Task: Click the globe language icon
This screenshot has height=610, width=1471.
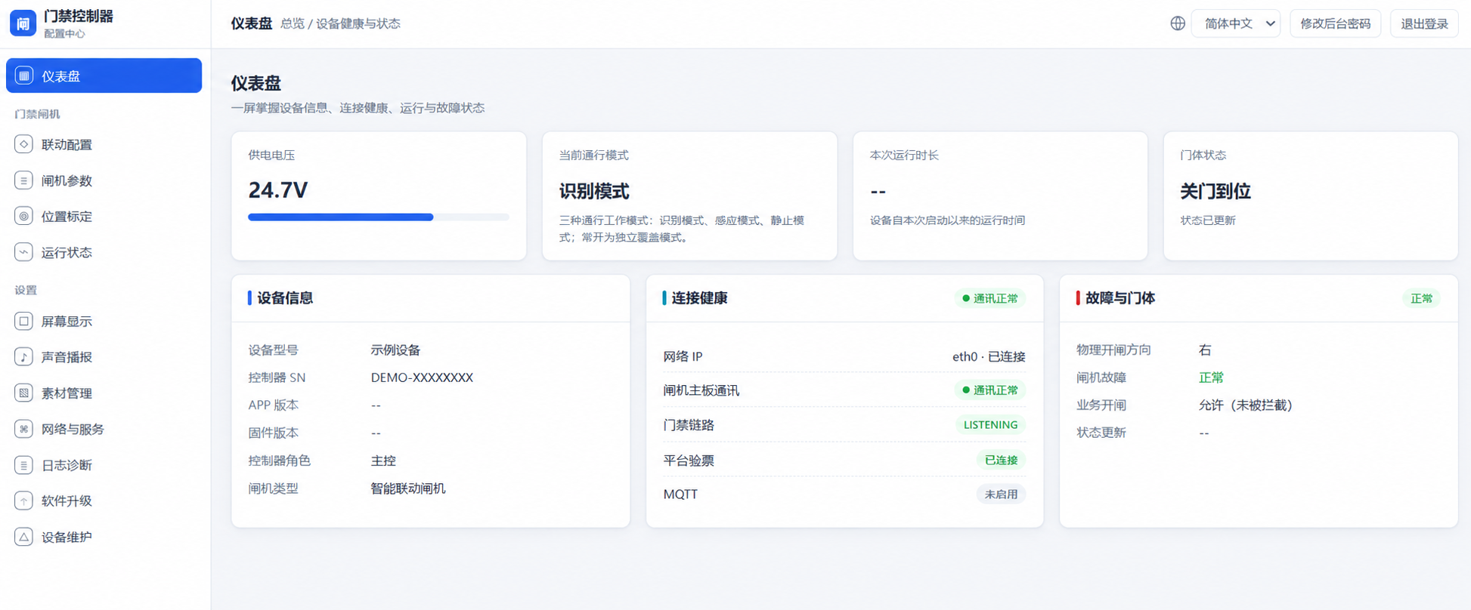Action: pyautogui.click(x=1178, y=23)
